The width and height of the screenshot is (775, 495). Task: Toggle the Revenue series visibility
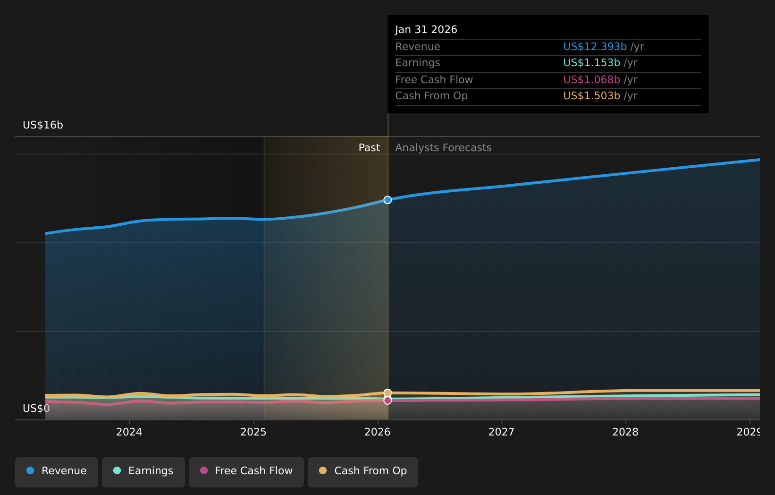point(56,470)
